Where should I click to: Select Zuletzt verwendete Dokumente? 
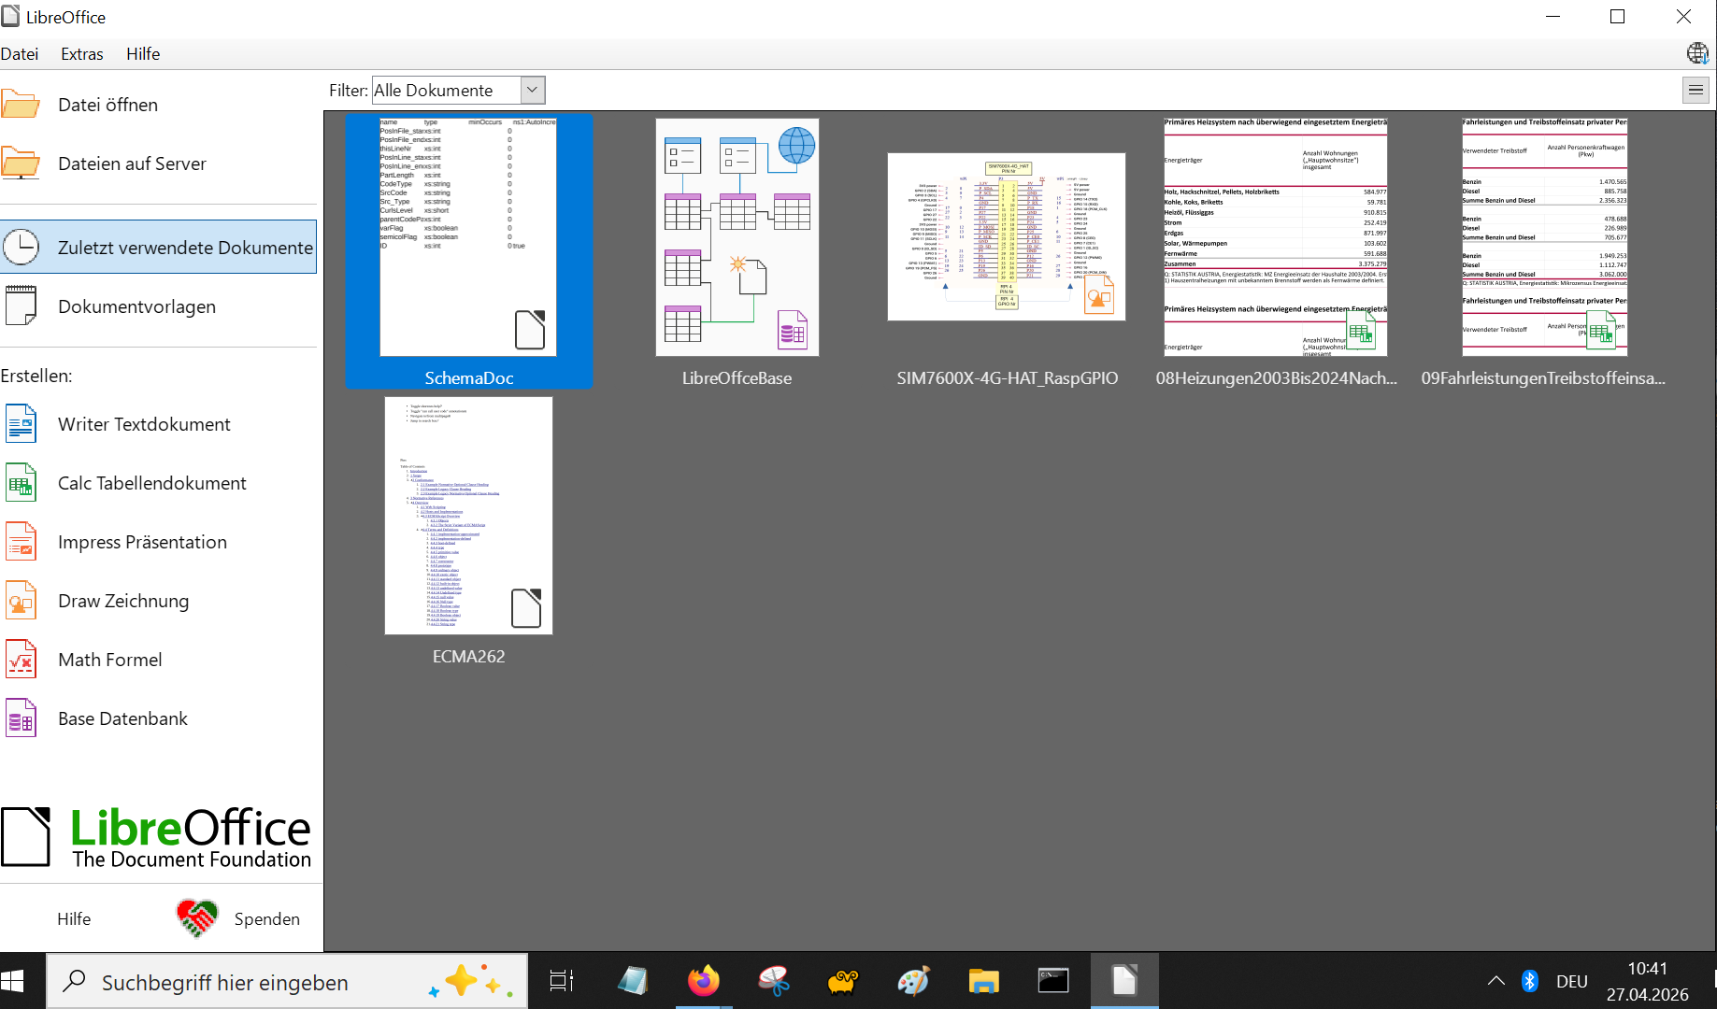click(x=159, y=247)
